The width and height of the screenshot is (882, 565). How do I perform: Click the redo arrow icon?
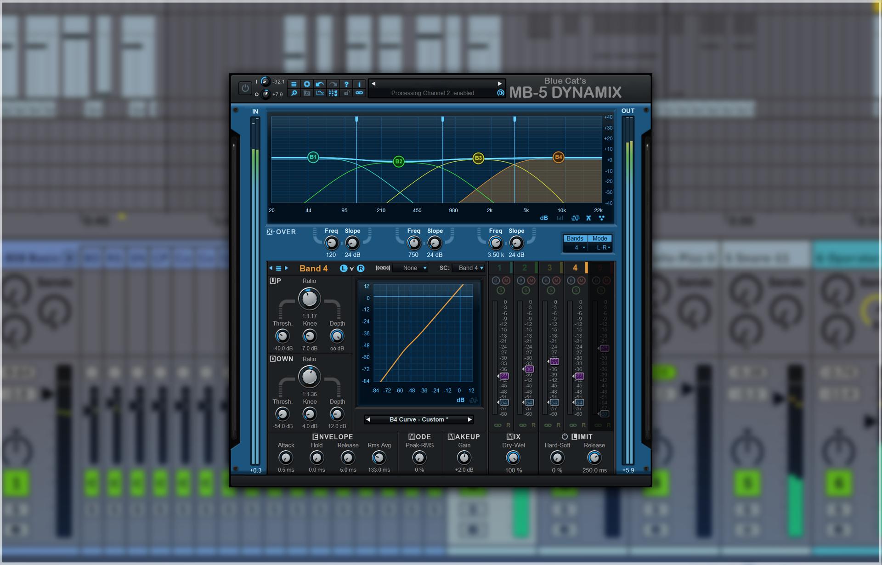pyautogui.click(x=333, y=84)
